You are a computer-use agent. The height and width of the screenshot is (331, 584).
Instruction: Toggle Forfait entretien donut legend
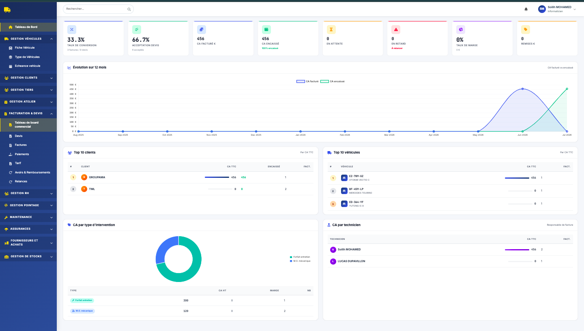point(300,257)
